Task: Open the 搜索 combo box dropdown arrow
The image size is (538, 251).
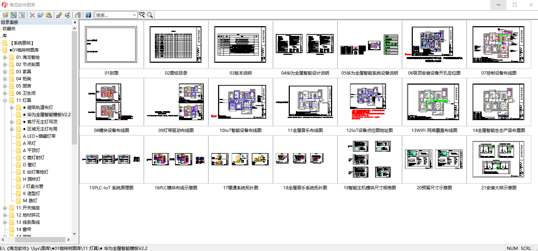Action: (x=134, y=15)
